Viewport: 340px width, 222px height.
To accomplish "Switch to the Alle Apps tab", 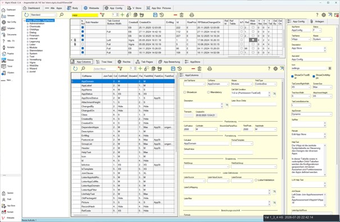I will [54, 8].
